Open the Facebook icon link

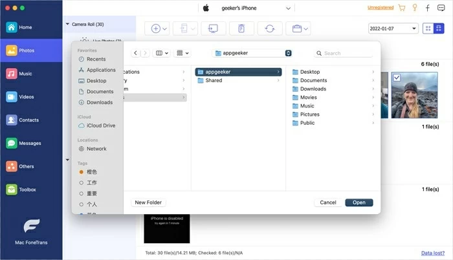(x=428, y=8)
